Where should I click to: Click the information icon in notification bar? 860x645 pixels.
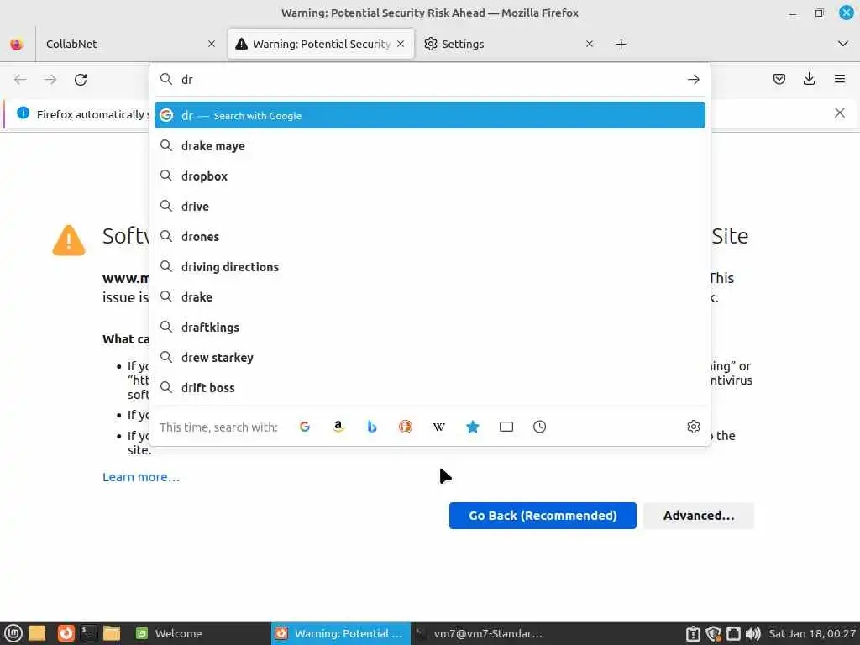click(23, 113)
